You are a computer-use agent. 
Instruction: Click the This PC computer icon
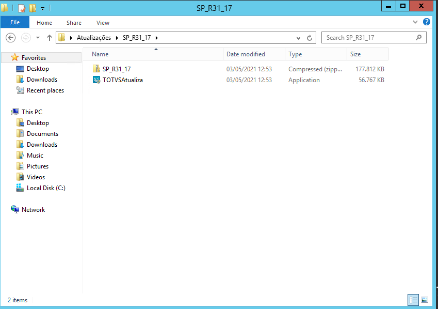15,112
